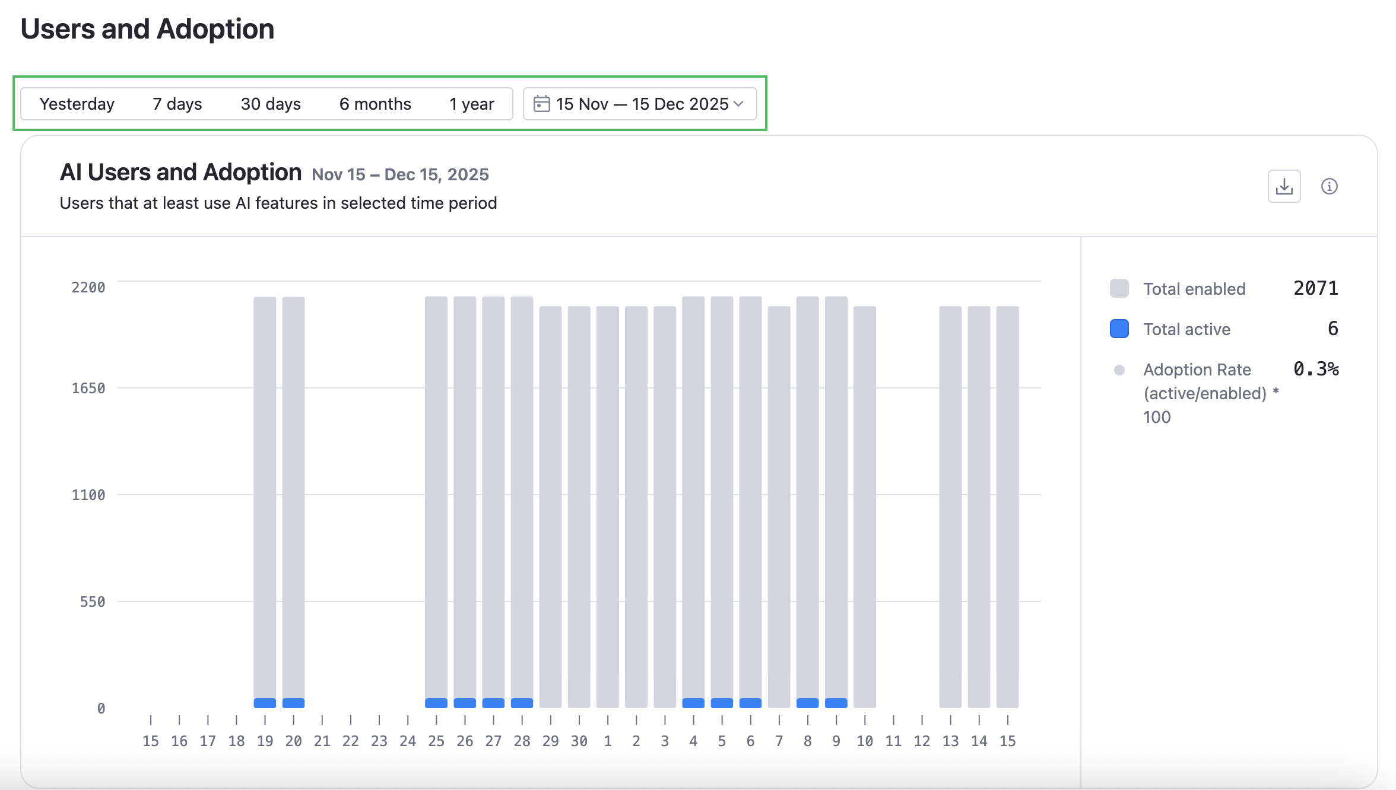Click the Total enabled gray legend swatch
The height and width of the screenshot is (790, 1396).
coord(1119,288)
